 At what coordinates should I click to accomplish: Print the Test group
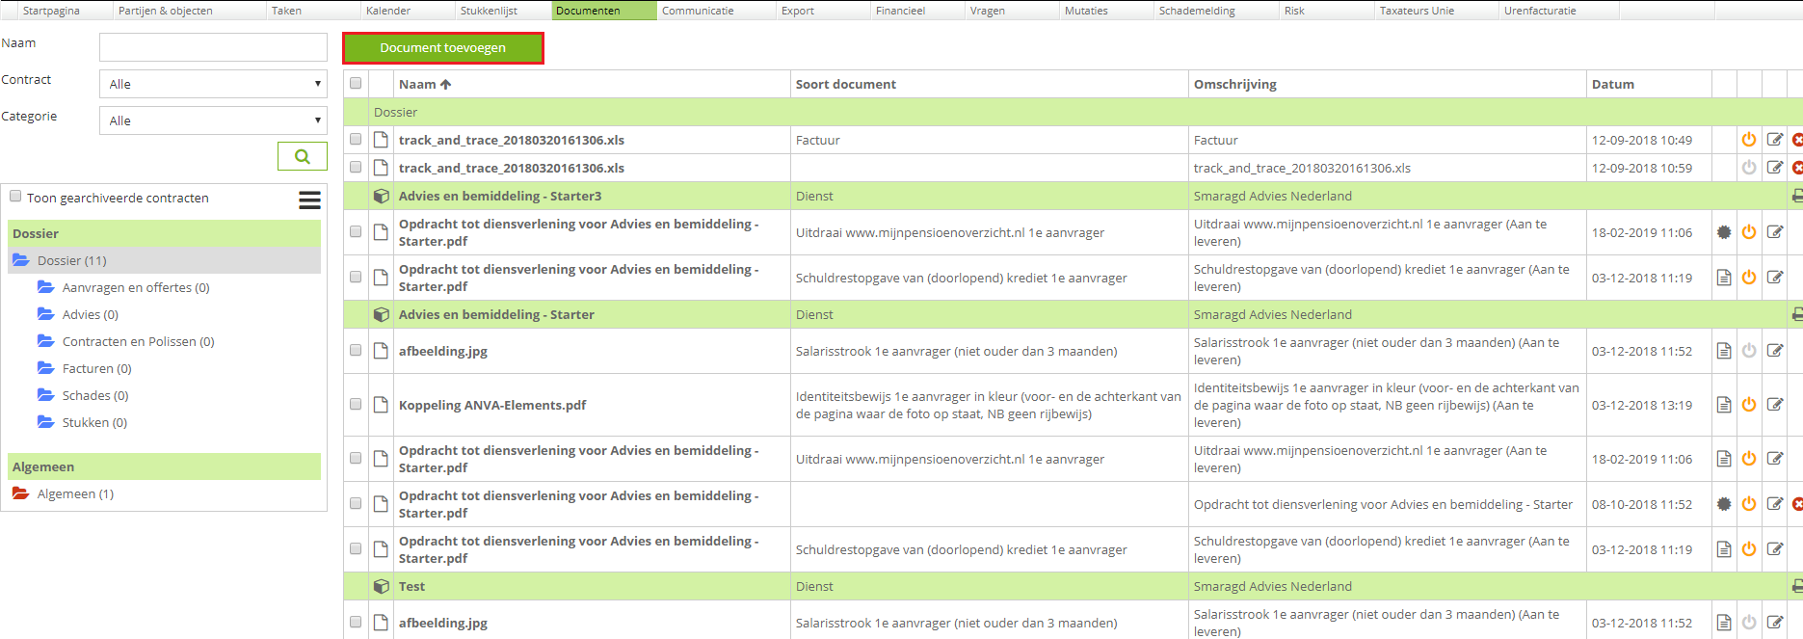[x=1797, y=586]
